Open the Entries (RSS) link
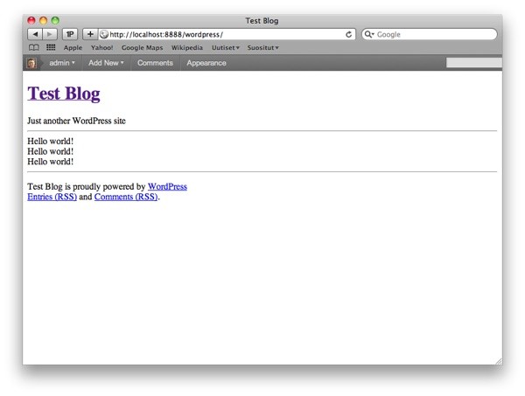 [52, 197]
